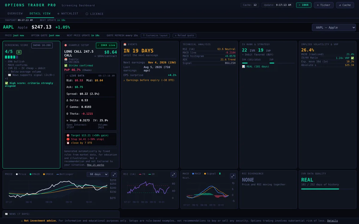Screen dimensions: 359x224
Task: Toggle the 70 level line in RSI legend
Action: (142, 174)
